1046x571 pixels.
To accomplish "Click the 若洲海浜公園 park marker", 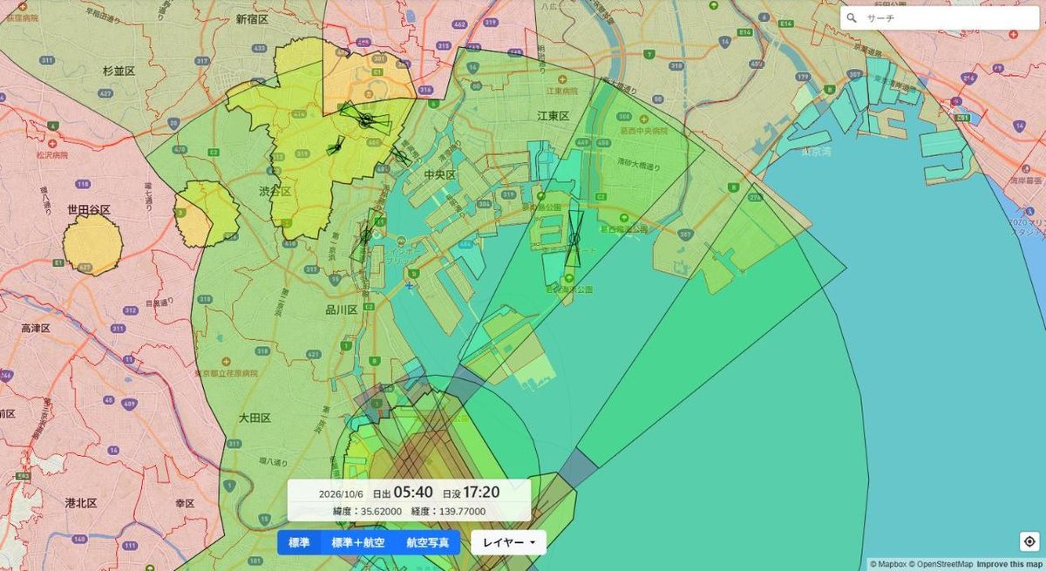I will [568, 278].
